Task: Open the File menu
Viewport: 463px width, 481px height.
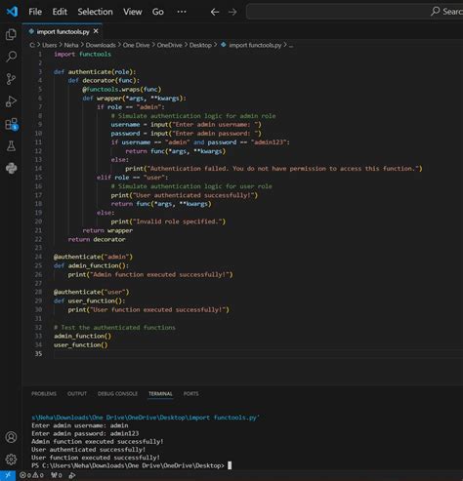Action: click(x=35, y=12)
